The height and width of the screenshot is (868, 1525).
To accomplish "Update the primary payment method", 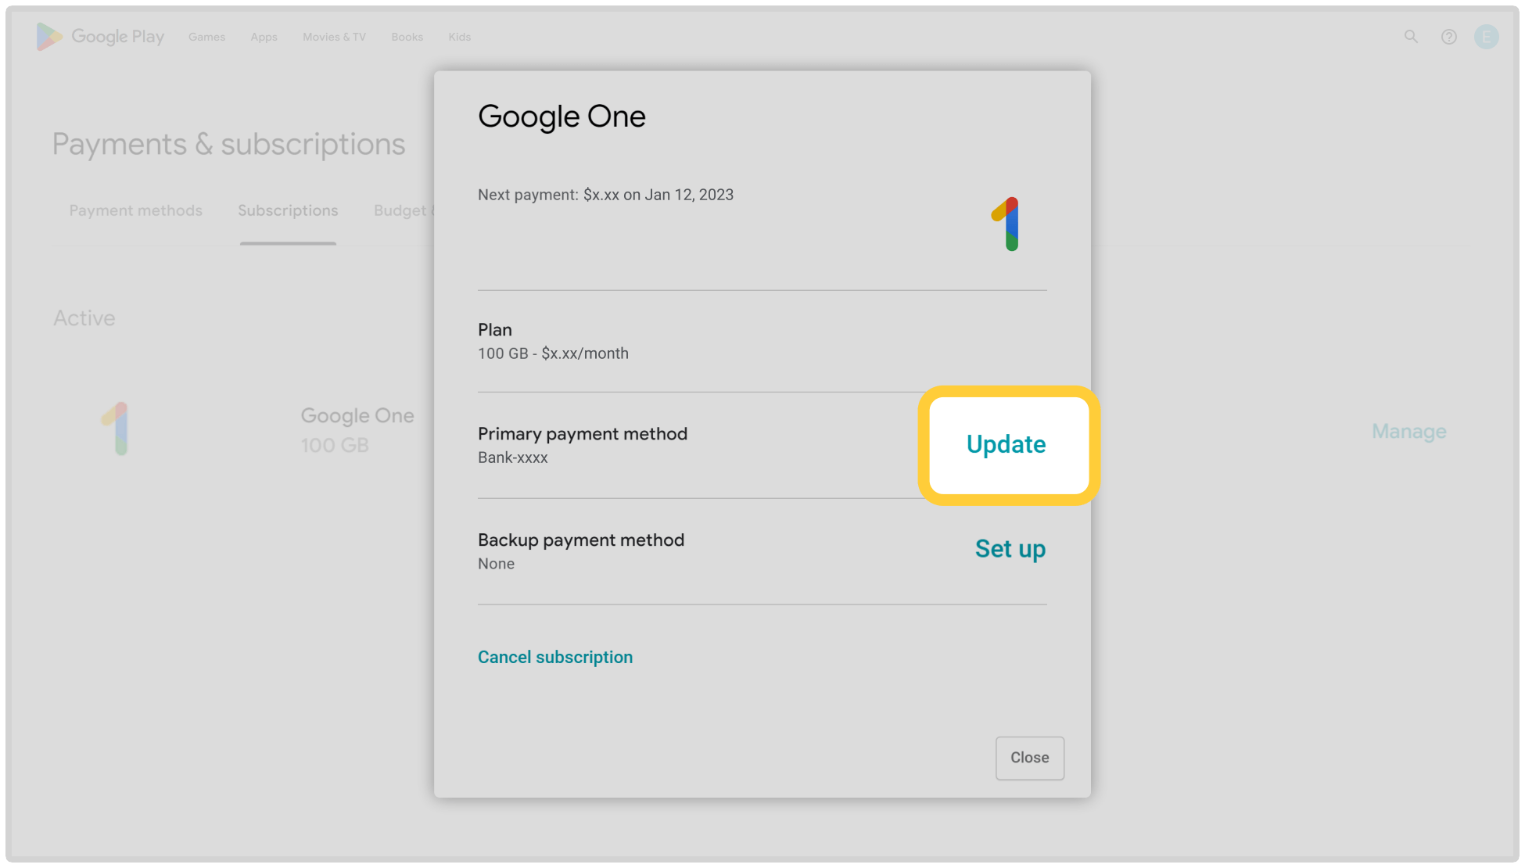I will 1006,444.
